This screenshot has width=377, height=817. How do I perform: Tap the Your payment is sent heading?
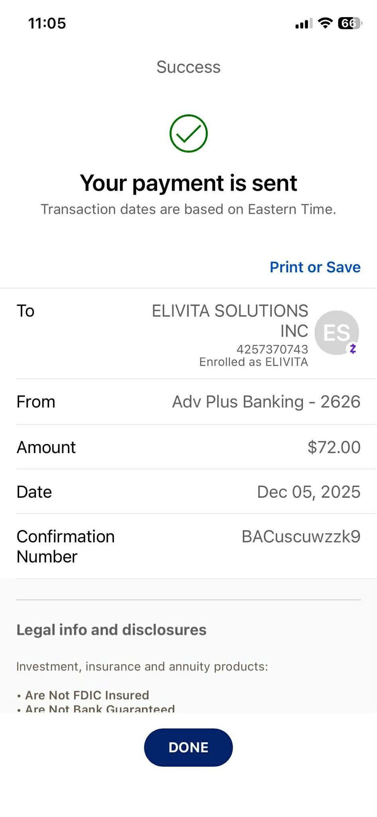pyautogui.click(x=188, y=183)
